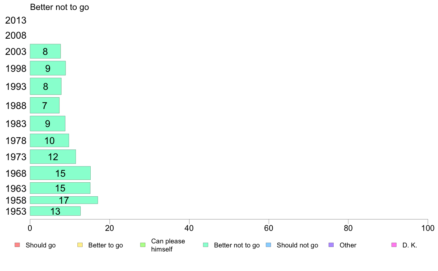
Task: Select the pink D. K. legend swatch
Action: click(394, 245)
